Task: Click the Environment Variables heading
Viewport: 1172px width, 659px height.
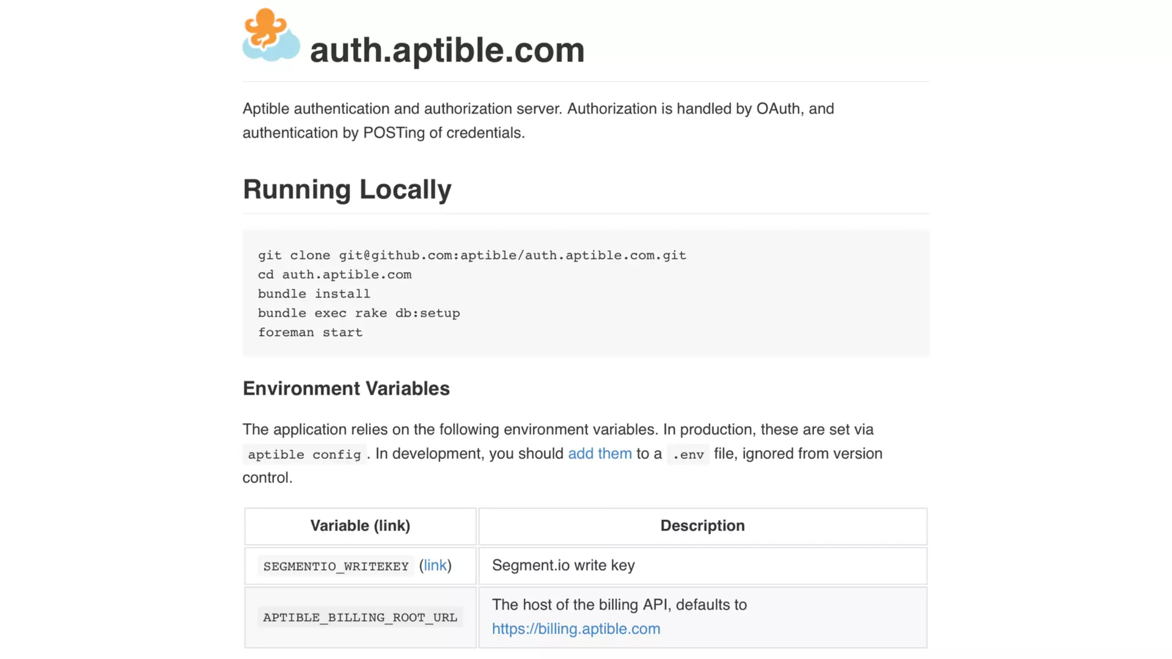Action: (346, 388)
